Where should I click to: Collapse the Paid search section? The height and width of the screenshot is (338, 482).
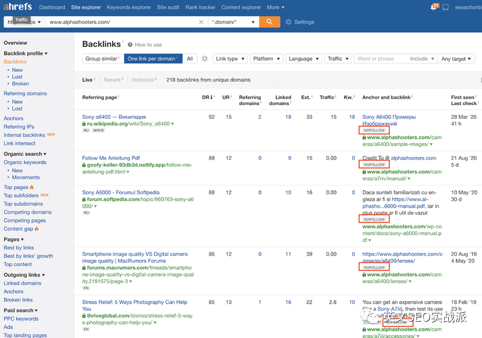(20, 311)
